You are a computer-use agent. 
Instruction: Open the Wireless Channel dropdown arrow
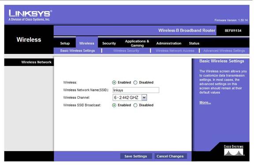tap(144, 97)
